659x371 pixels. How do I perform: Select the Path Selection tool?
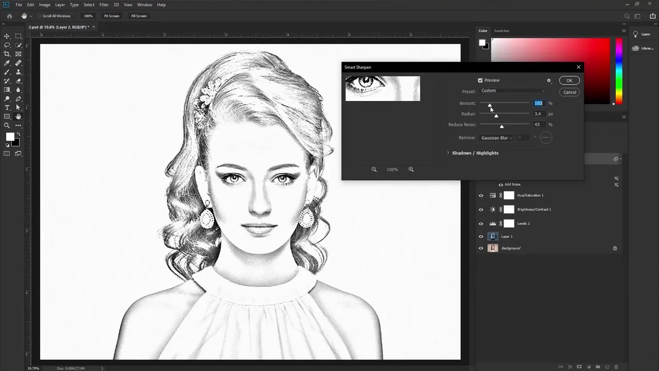(19, 108)
